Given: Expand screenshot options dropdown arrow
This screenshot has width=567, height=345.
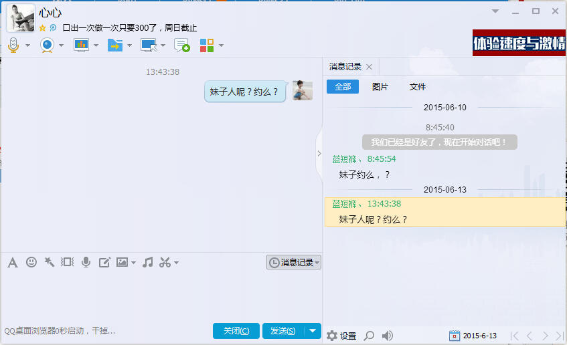Looking at the screenshot, I should [177, 263].
